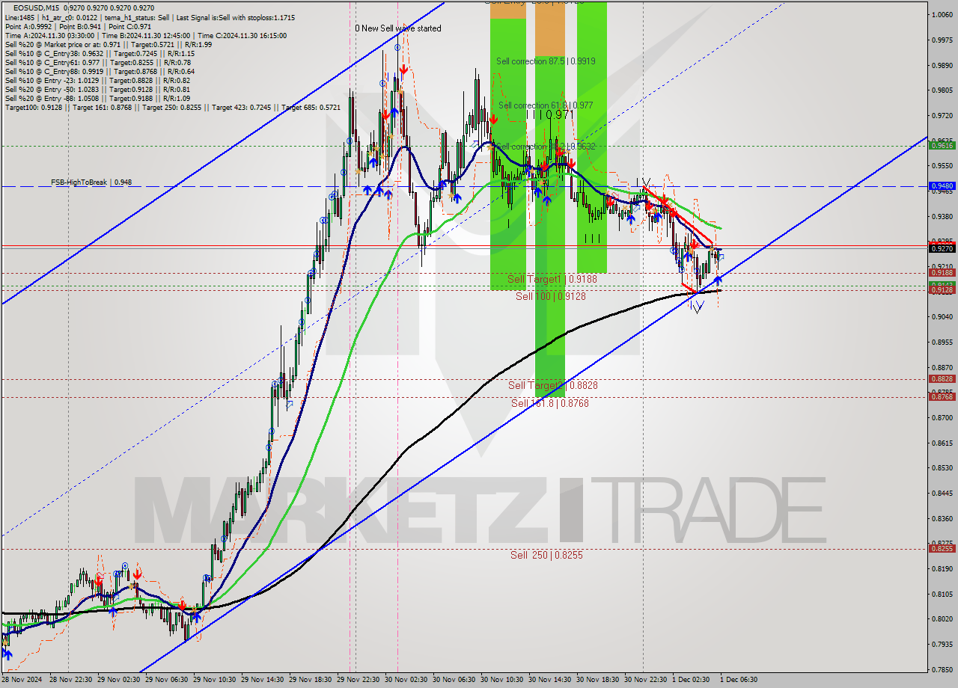Click the blue 0.9480 price tag on axis

[942, 185]
